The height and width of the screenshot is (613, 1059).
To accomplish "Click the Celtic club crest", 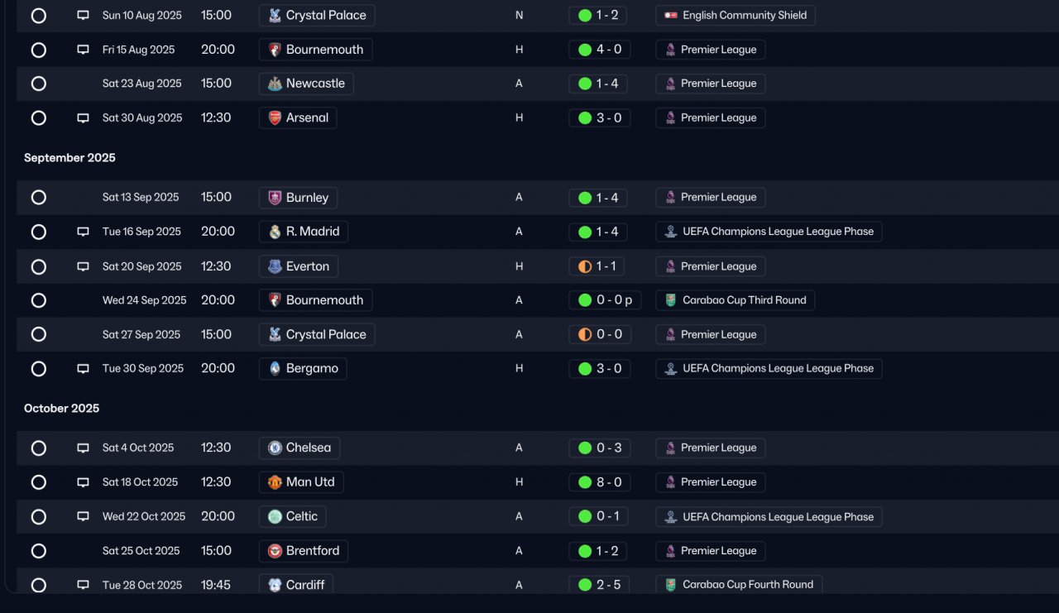I will (x=275, y=516).
